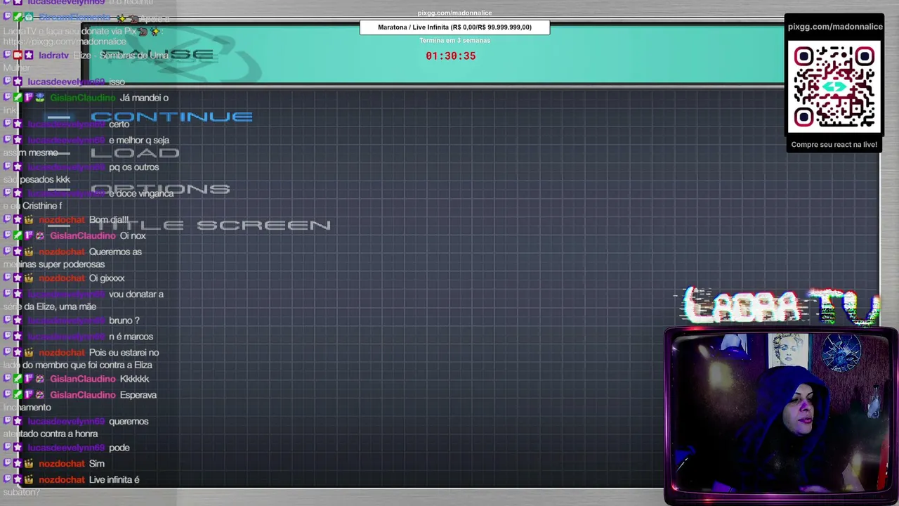Click the green sword badge beside 'Oi nox'
The height and width of the screenshot is (506, 899).
(18, 235)
